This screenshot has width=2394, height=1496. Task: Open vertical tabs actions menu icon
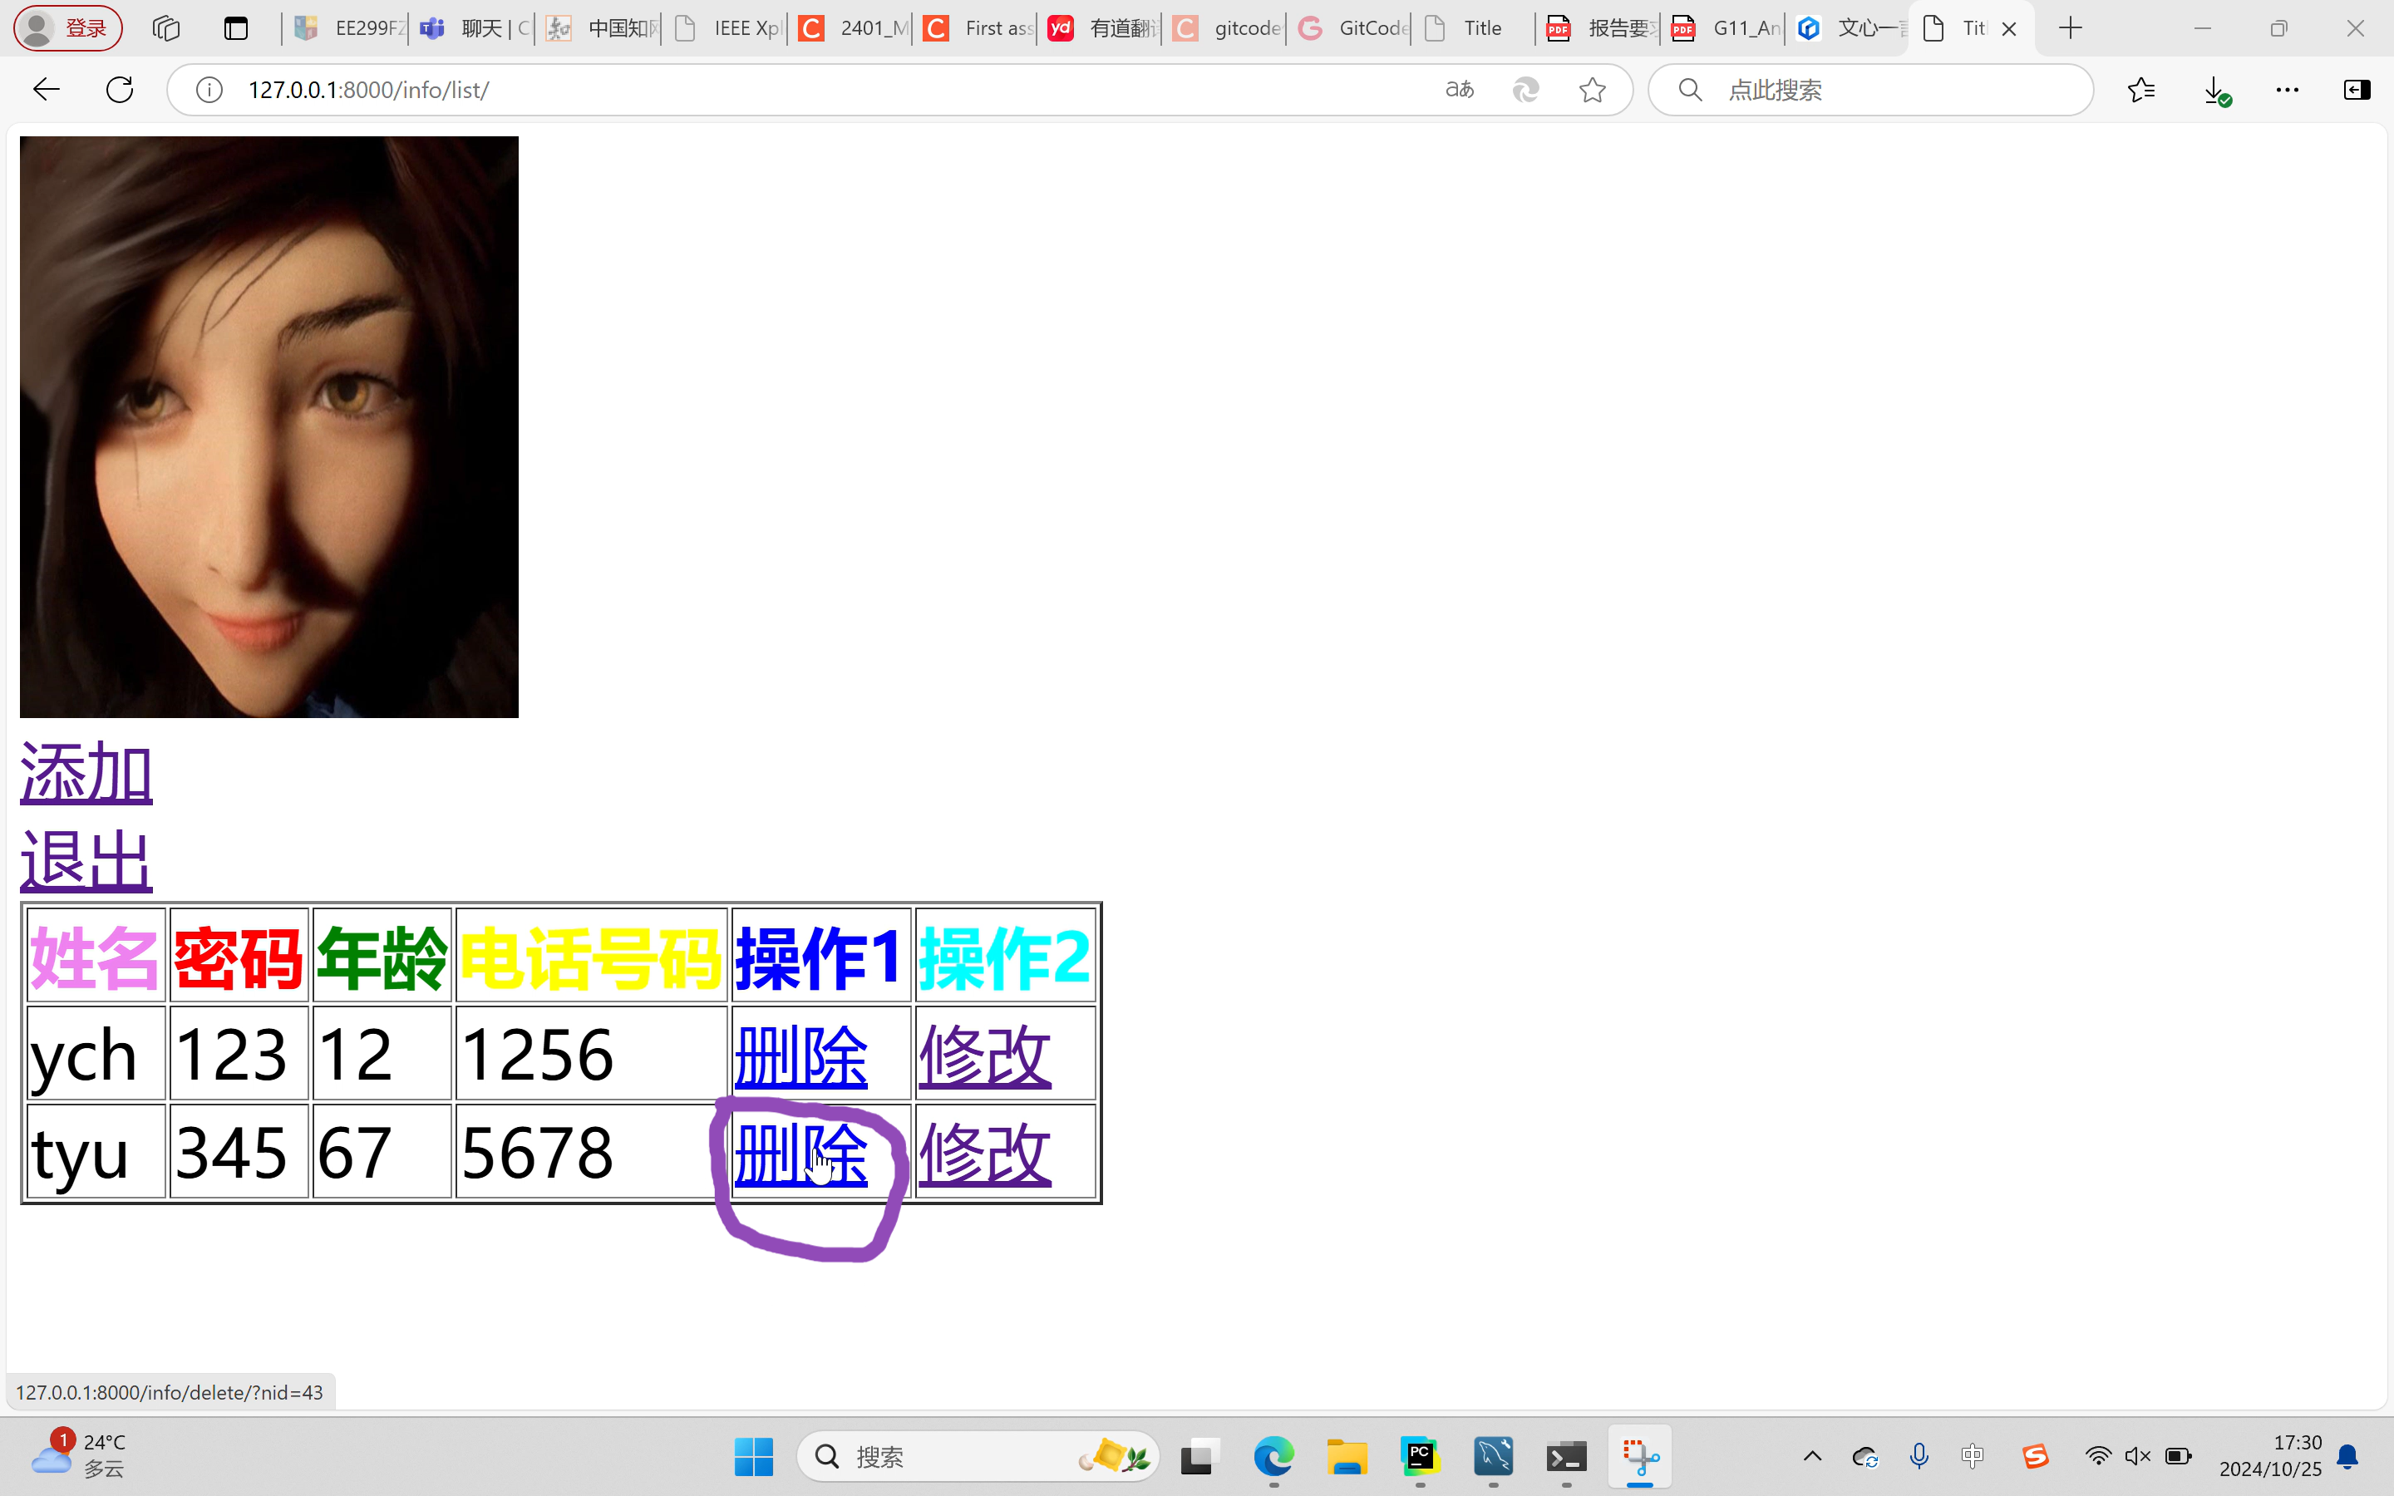[x=235, y=29]
